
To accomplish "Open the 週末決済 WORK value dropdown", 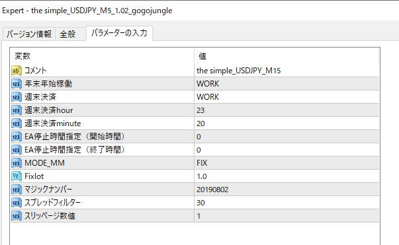I will pos(287,97).
